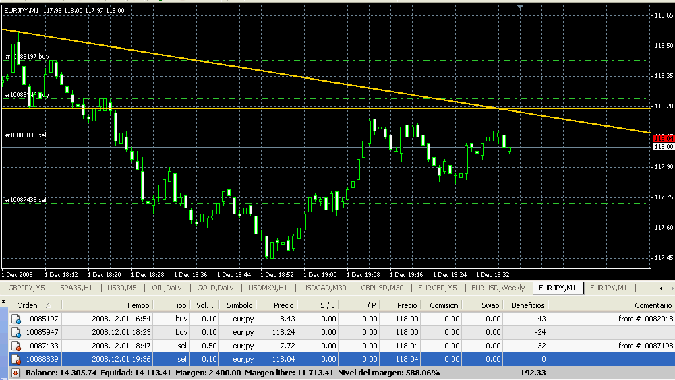675x380 pixels.
Task: Open the OIL,Daily chart tab
Action: (167, 288)
